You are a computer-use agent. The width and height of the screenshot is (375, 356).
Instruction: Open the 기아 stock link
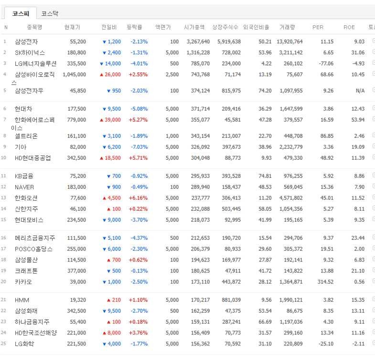pos(21,147)
